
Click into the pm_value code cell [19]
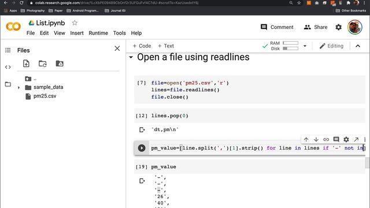pos(250,167)
